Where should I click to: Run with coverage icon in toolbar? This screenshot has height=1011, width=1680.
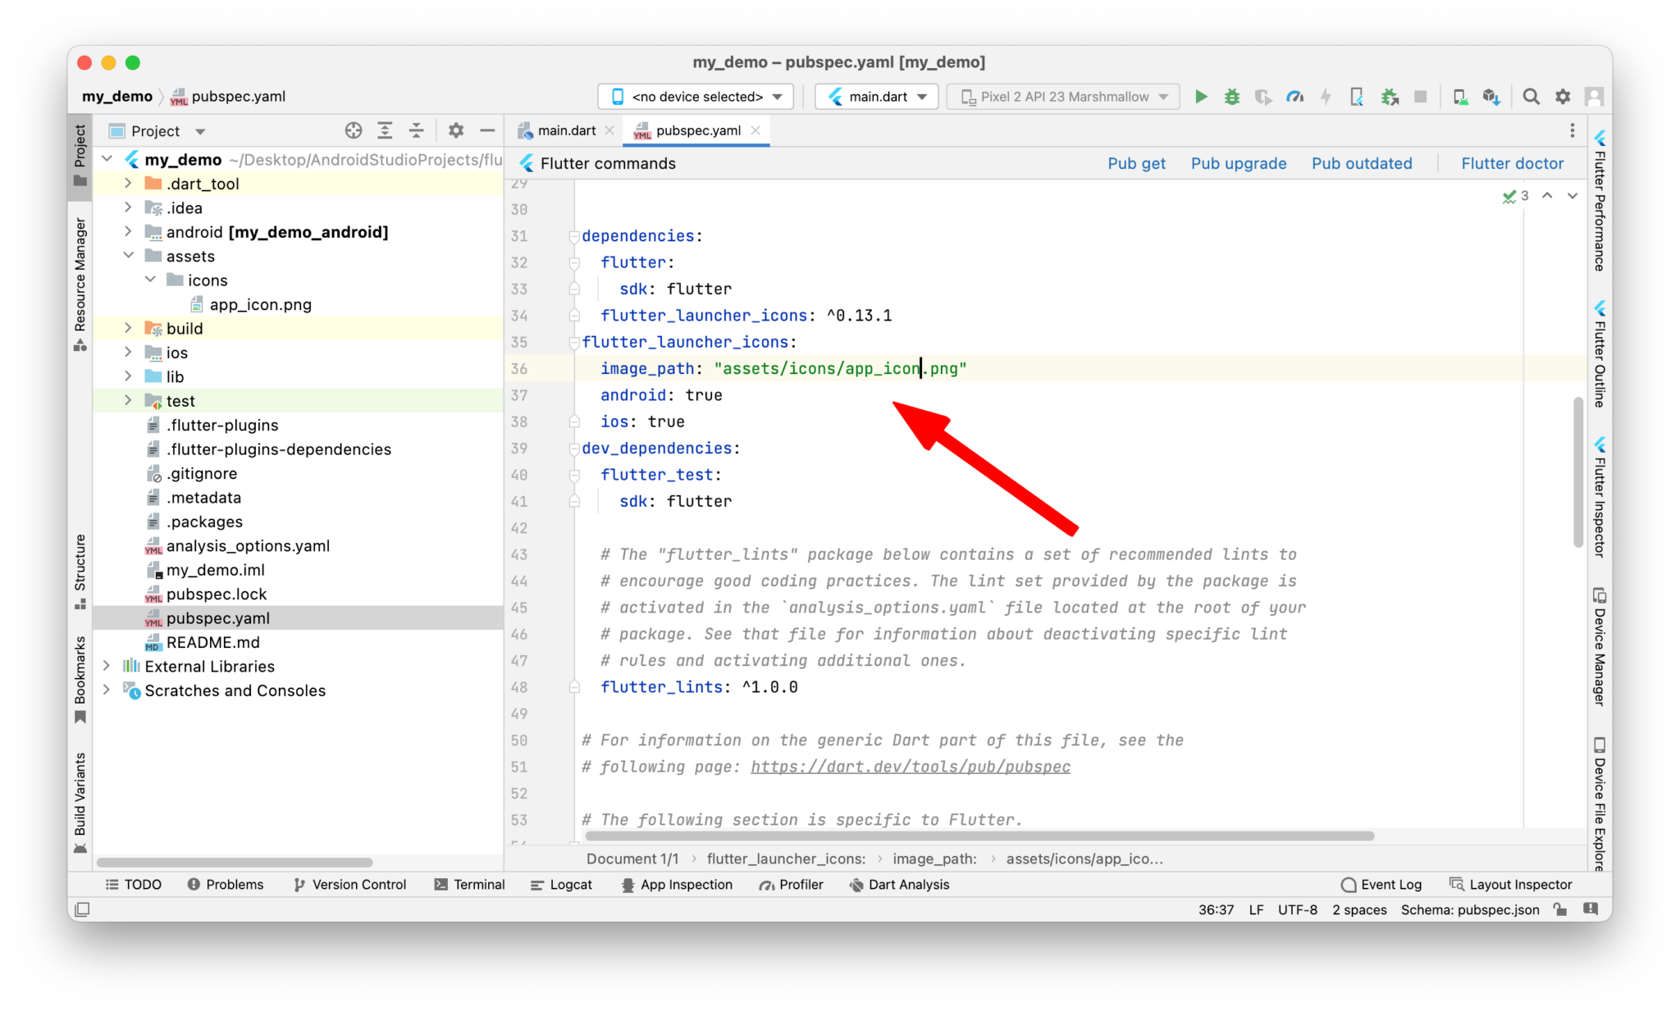click(x=1263, y=97)
